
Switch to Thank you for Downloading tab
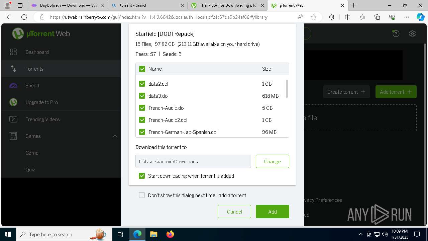(228, 5)
